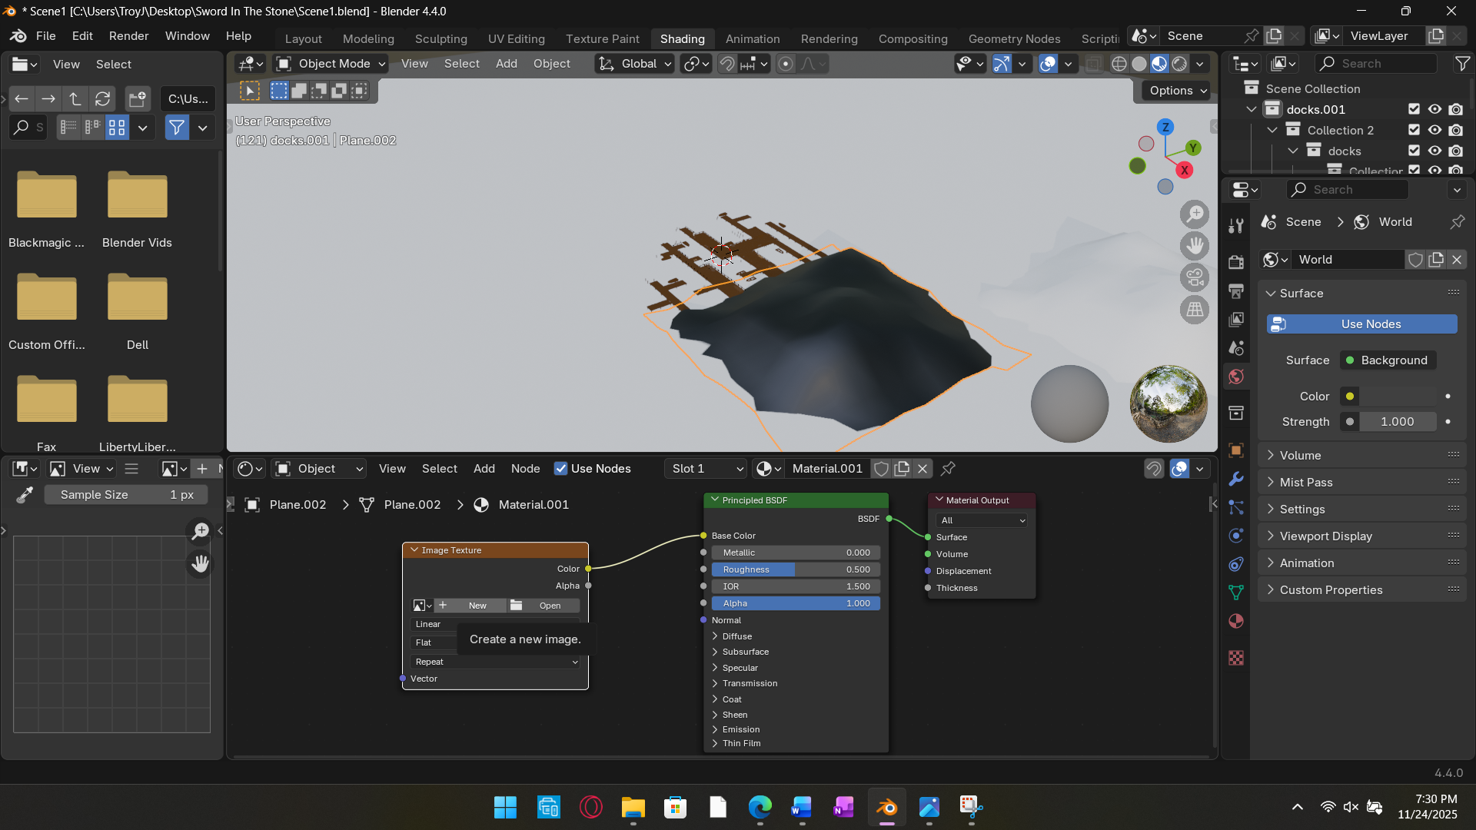Create new directory in file browser
The height and width of the screenshot is (830, 1476).
pyautogui.click(x=138, y=98)
